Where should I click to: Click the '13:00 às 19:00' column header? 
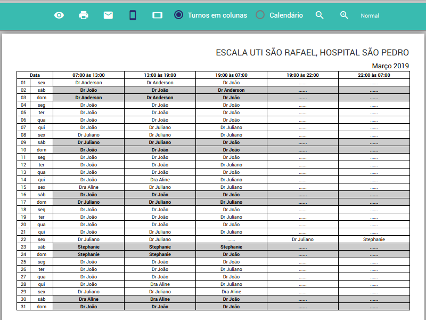click(160, 75)
